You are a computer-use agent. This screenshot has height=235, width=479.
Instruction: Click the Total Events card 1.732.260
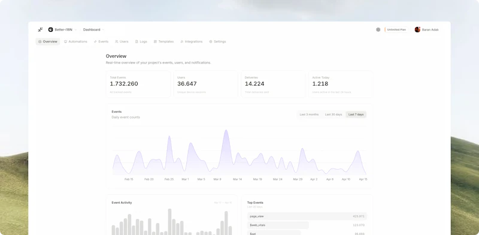pyautogui.click(x=138, y=84)
